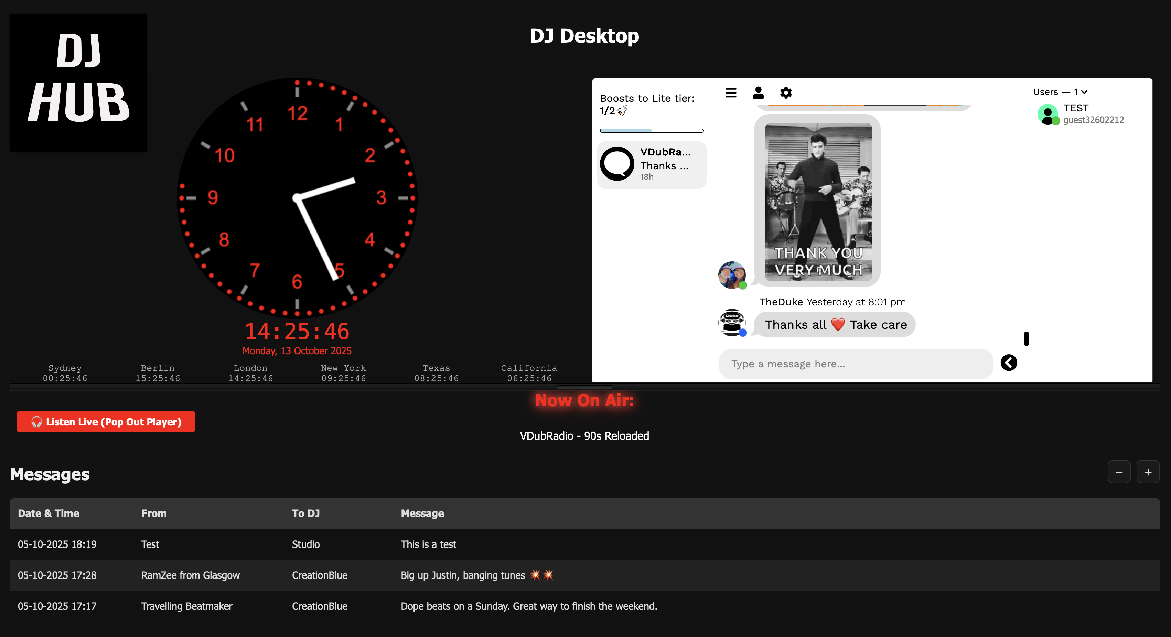The height and width of the screenshot is (637, 1171).
Task: Collapse the Messages section with the minus button
Action: pos(1119,472)
